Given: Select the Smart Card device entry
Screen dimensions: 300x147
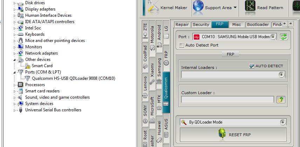Looking at the screenshot, I should (x=42, y=66).
